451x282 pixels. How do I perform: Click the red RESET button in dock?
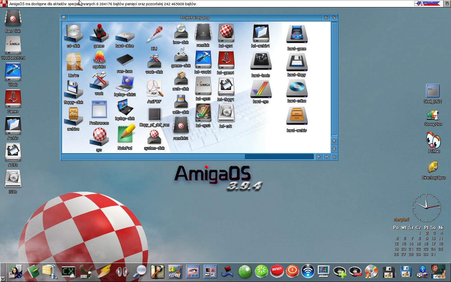click(277, 271)
